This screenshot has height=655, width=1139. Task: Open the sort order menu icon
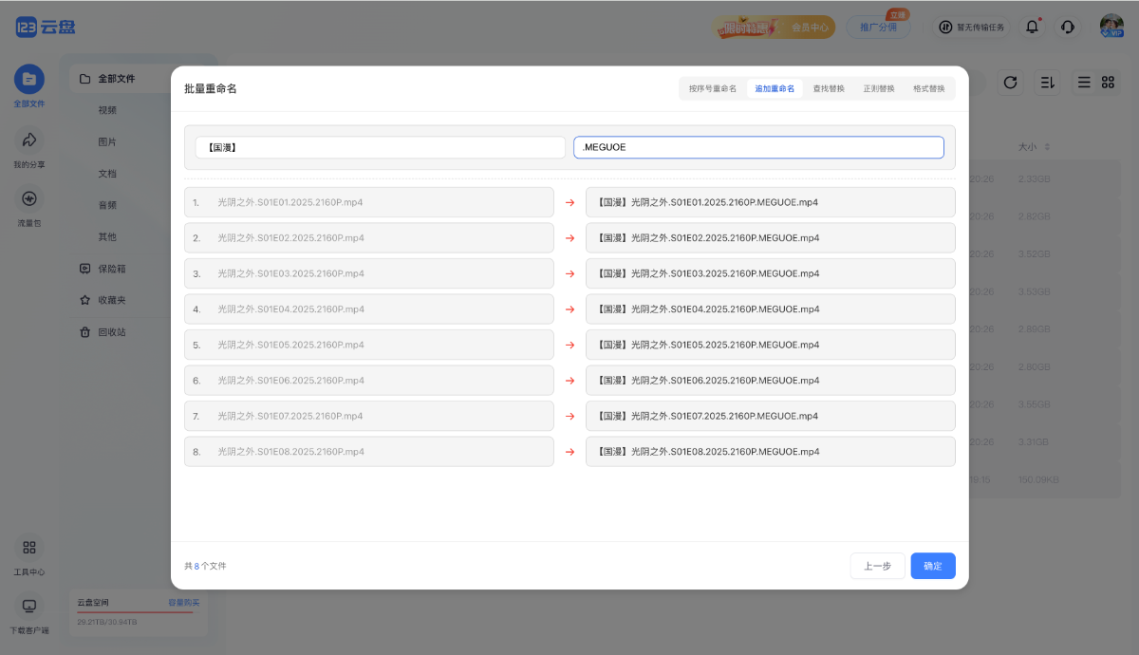point(1048,83)
